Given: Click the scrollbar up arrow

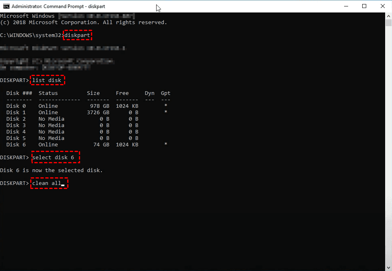Looking at the screenshot, I should (388, 16).
